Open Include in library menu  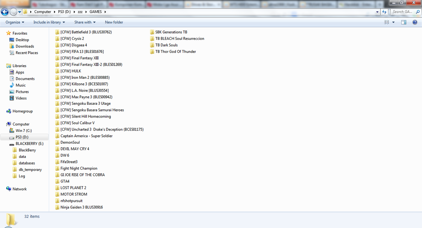point(49,22)
